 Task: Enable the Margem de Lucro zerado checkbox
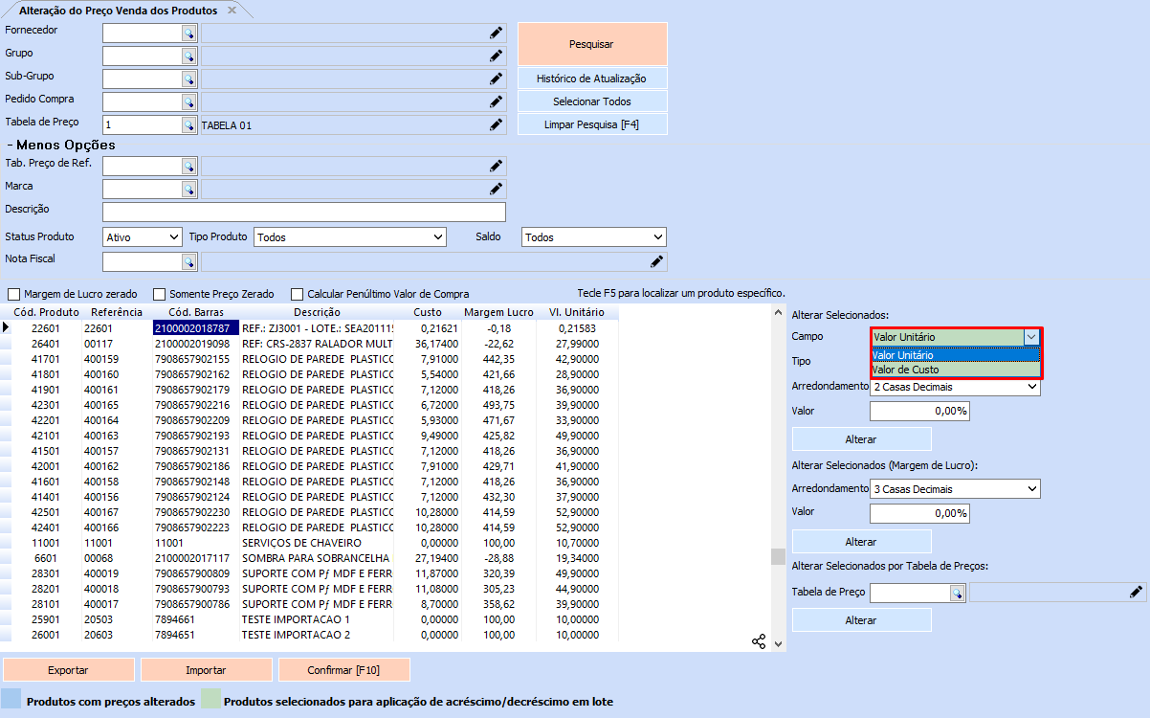click(13, 294)
